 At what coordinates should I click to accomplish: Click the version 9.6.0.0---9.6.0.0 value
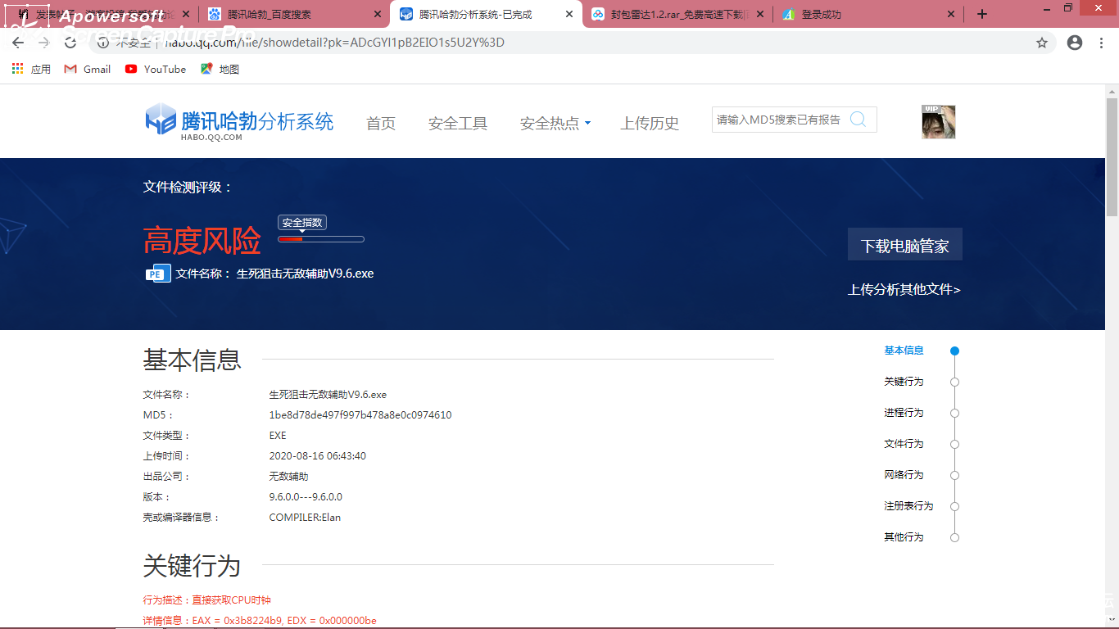coord(306,497)
